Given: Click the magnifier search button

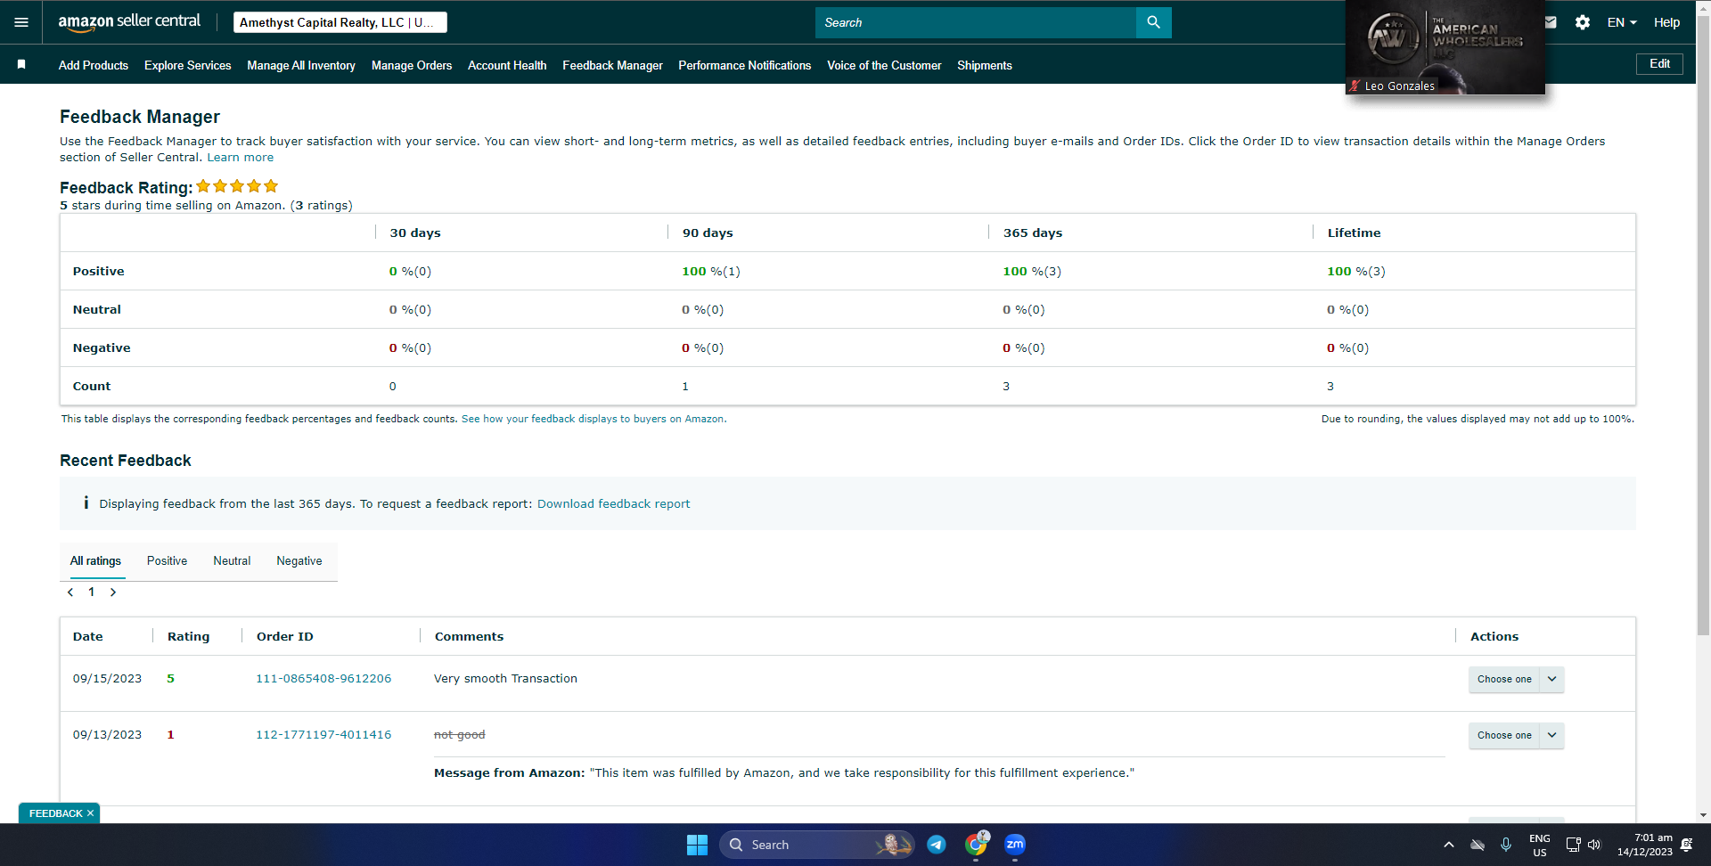Looking at the screenshot, I should coord(1153,22).
